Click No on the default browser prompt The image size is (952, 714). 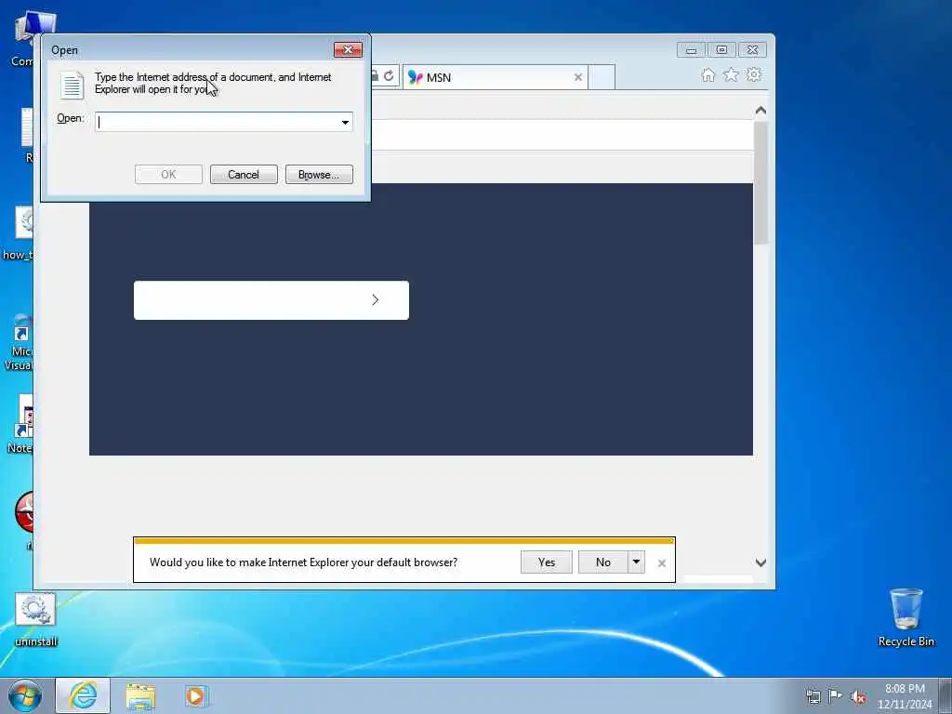click(x=602, y=562)
